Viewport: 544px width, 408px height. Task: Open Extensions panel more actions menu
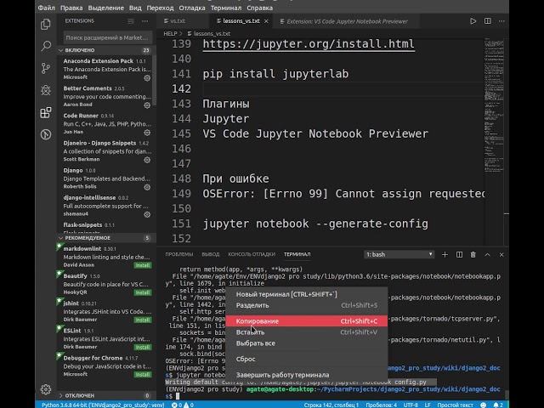(x=145, y=21)
